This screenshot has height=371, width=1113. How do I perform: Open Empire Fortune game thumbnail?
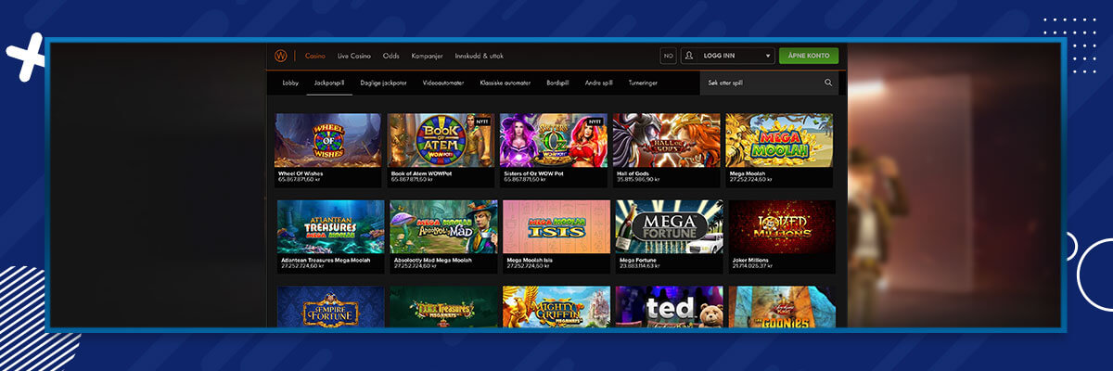pos(331,306)
